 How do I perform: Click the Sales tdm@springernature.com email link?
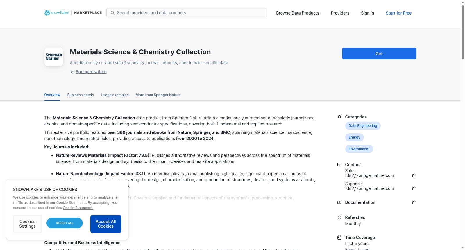(x=369, y=175)
